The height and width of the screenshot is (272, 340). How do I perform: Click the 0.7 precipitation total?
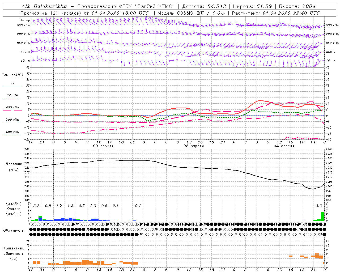click(x=82, y=206)
